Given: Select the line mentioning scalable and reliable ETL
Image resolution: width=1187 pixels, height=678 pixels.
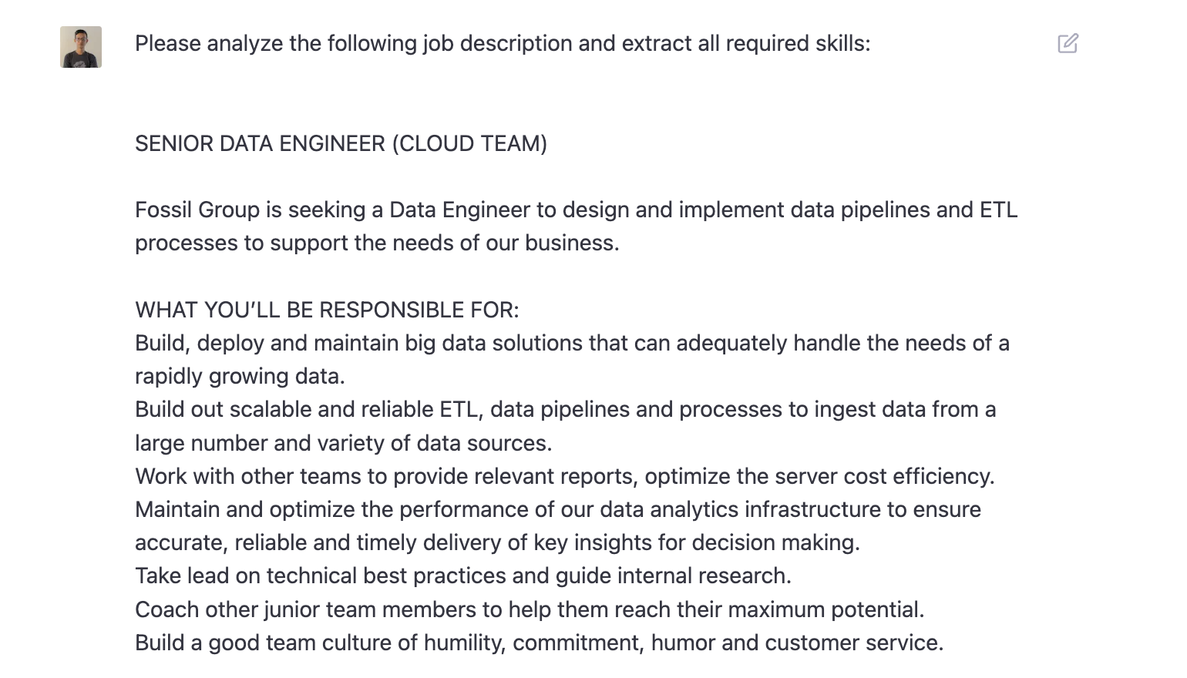Looking at the screenshot, I should pos(565,409).
